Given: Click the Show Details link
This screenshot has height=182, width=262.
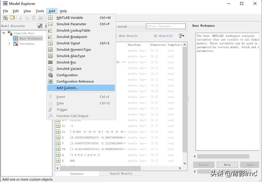Looking at the screenshot, I should 128,36.
